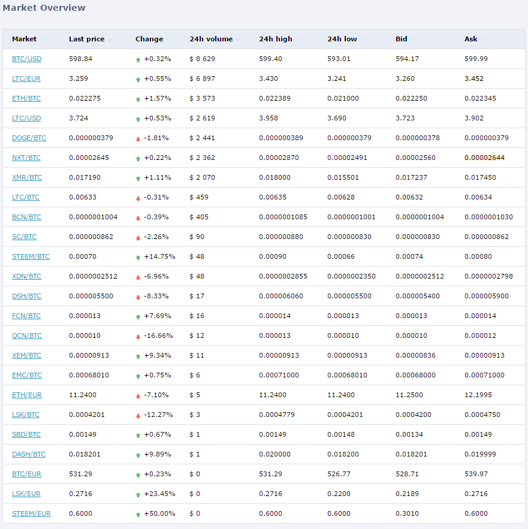Open the STEEM/BTC market link
Image resolution: width=528 pixels, height=529 pixels.
[31, 257]
